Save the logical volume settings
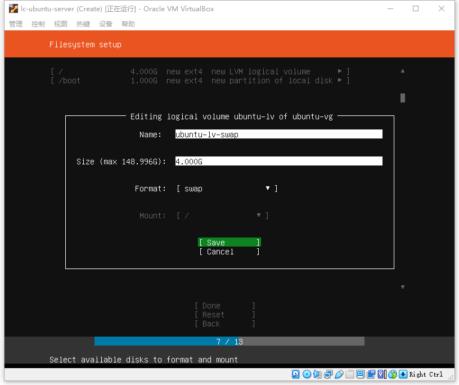The height and width of the screenshot is (385, 459). coord(229,242)
